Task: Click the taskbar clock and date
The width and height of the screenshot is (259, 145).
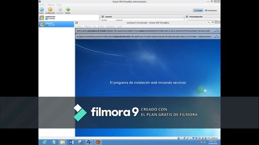Action: (212, 142)
